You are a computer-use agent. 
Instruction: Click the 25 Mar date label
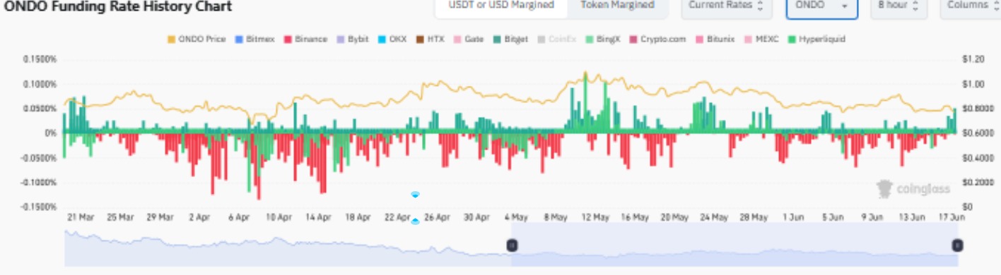pos(119,218)
